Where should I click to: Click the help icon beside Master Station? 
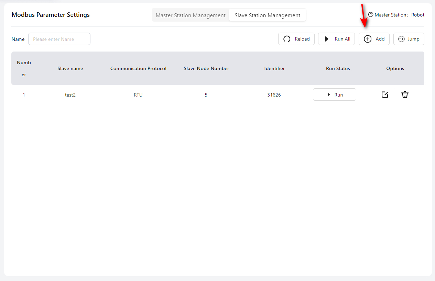pyautogui.click(x=370, y=15)
